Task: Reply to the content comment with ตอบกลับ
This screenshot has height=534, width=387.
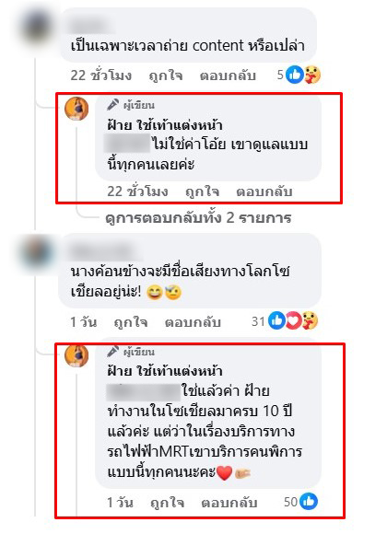Action: click(228, 75)
